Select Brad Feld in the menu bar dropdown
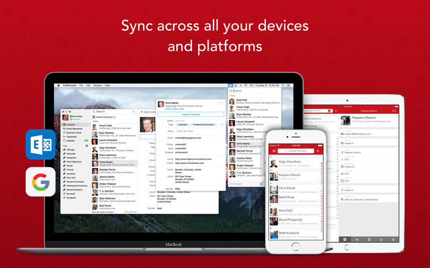 tap(254, 101)
